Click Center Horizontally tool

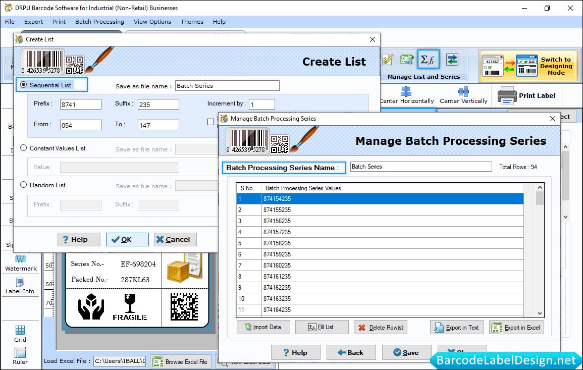(x=406, y=95)
